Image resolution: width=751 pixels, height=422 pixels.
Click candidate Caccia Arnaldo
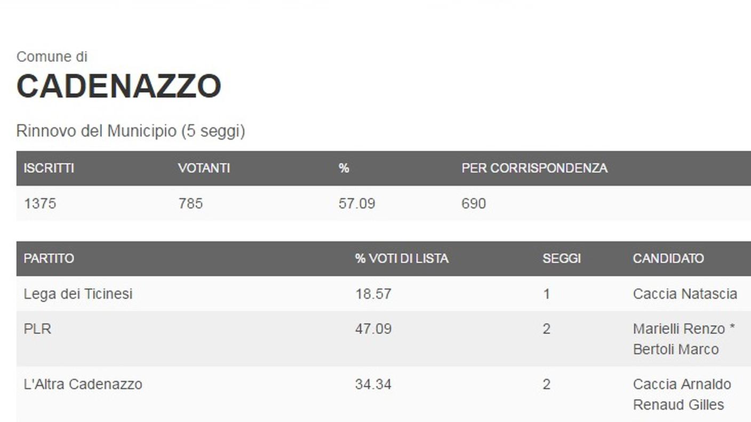[682, 384]
